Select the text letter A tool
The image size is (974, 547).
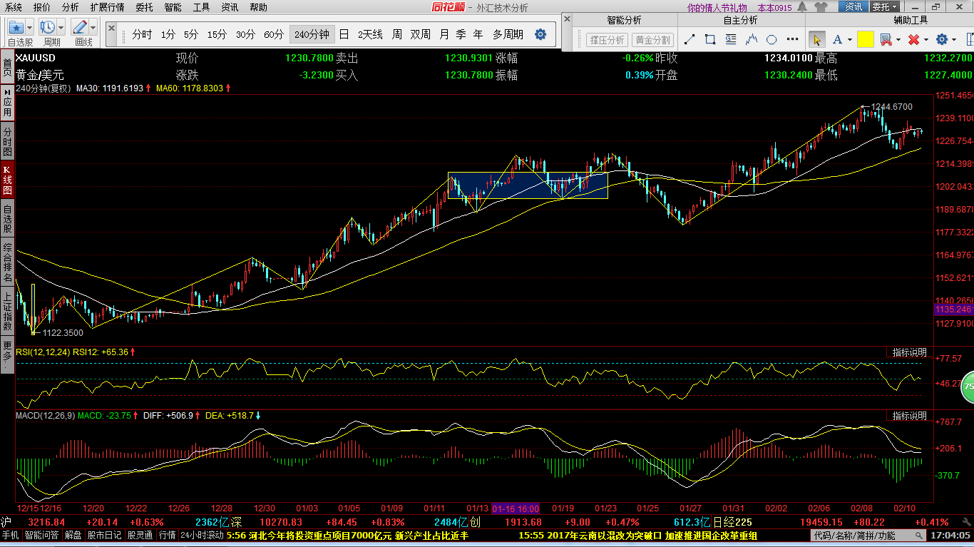tap(837, 39)
